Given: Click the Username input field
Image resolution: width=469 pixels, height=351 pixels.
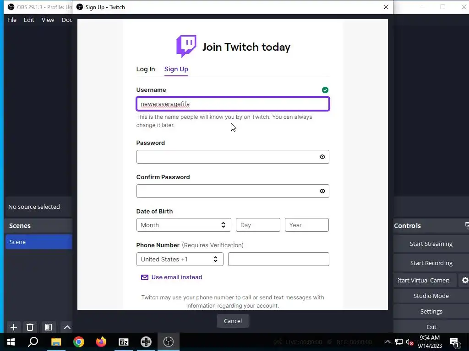Looking at the screenshot, I should click(x=233, y=104).
